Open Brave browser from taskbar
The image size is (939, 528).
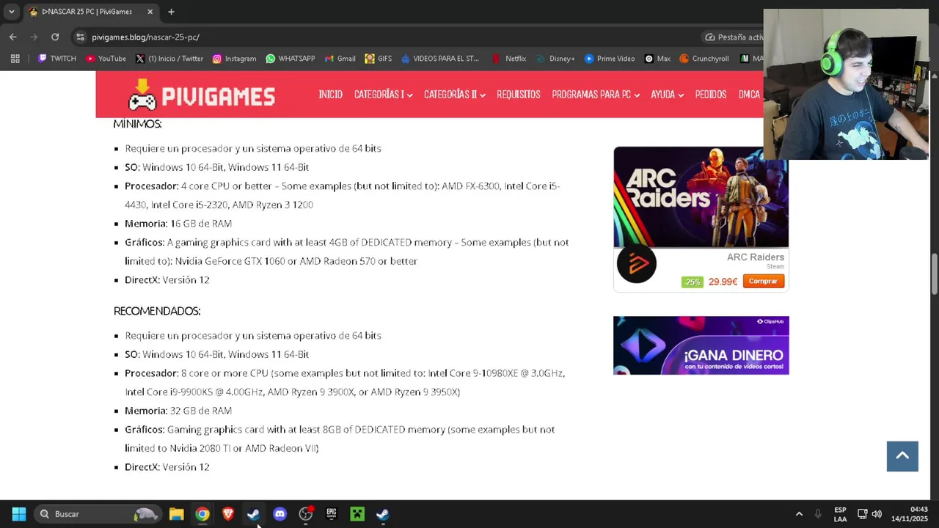click(228, 514)
